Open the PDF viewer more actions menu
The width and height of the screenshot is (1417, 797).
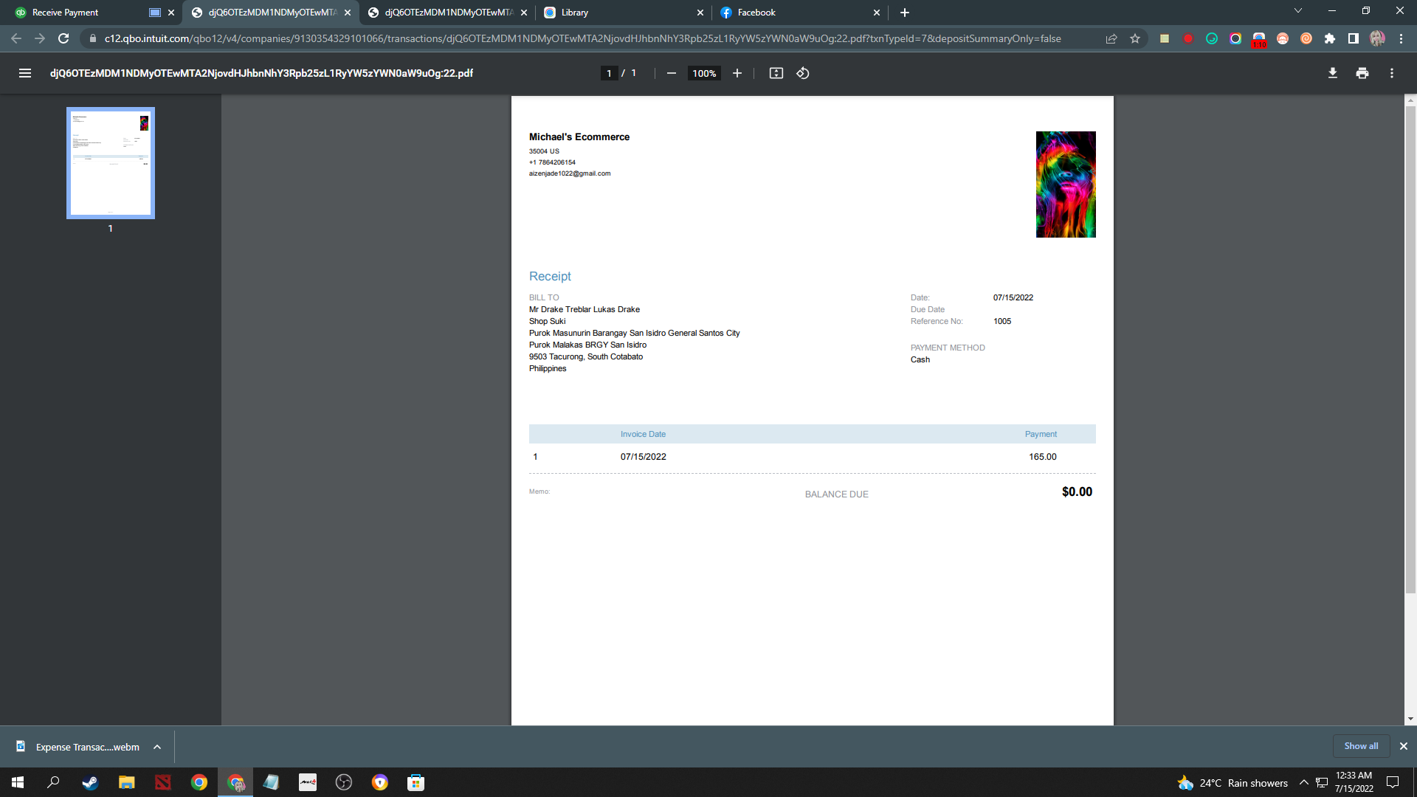[x=1391, y=73]
